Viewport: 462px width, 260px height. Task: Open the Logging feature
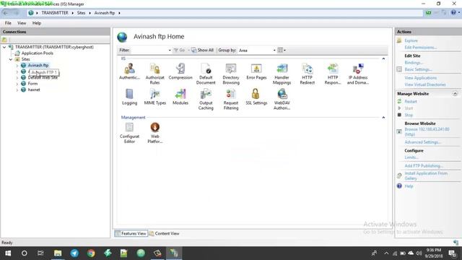pos(129,97)
